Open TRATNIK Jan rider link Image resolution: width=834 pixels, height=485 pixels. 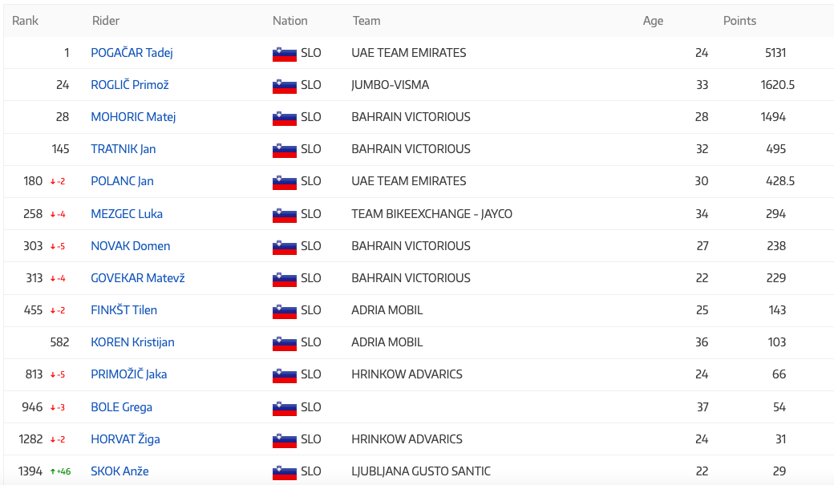123,149
